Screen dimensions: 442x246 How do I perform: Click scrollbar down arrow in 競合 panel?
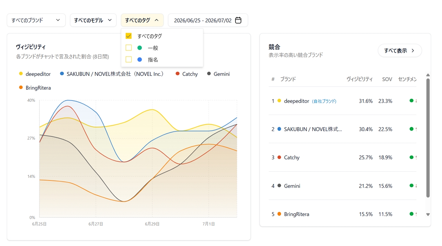(428, 215)
